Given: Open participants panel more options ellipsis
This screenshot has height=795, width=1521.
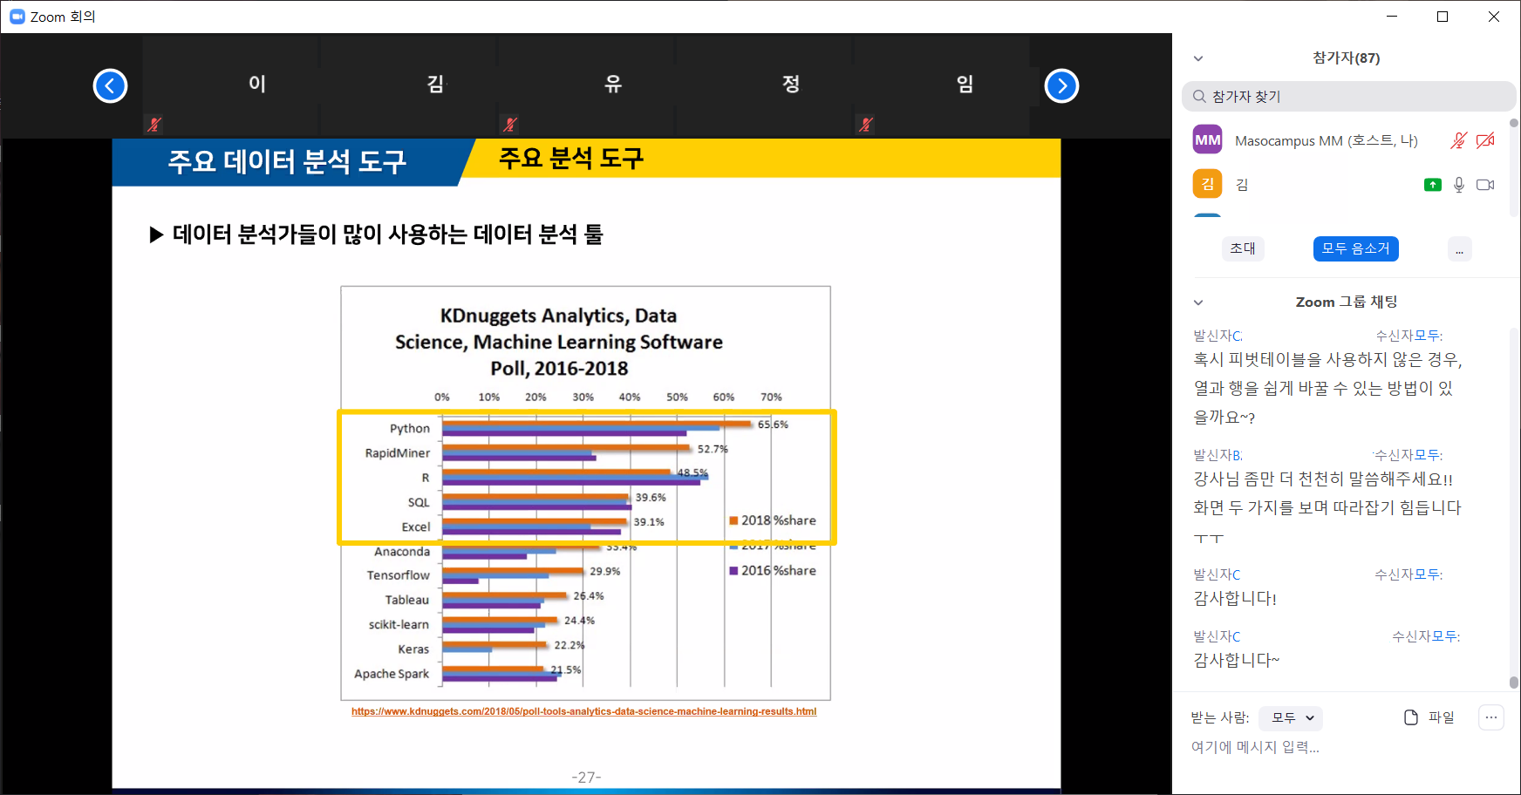Looking at the screenshot, I should [1459, 249].
